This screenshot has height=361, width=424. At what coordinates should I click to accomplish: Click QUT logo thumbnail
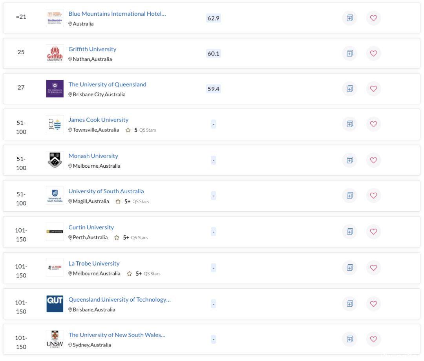(55, 304)
